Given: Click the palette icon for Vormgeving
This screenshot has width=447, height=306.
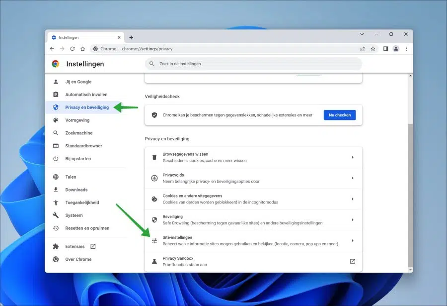Looking at the screenshot, I should point(56,120).
